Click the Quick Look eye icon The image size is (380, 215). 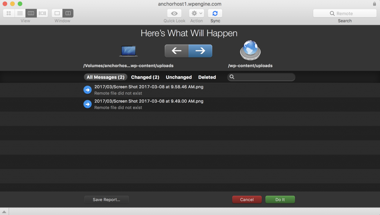click(174, 13)
